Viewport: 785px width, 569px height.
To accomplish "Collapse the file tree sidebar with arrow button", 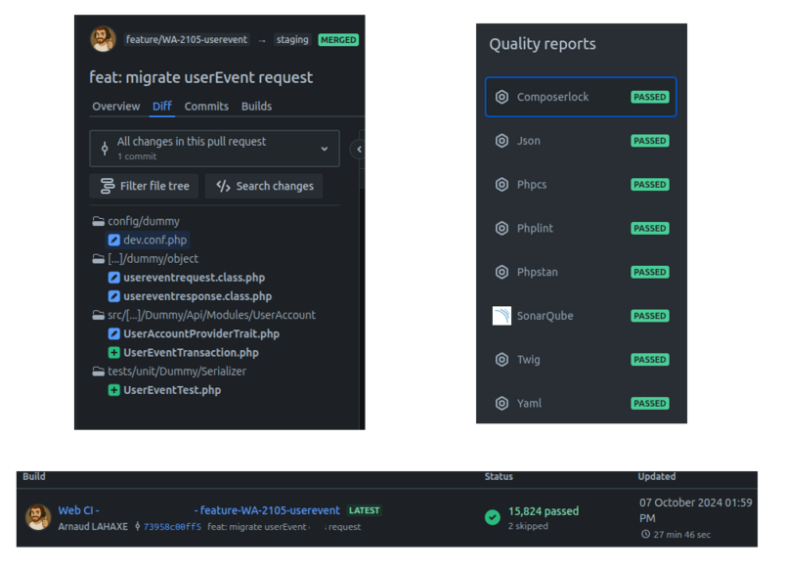I will pyautogui.click(x=358, y=149).
